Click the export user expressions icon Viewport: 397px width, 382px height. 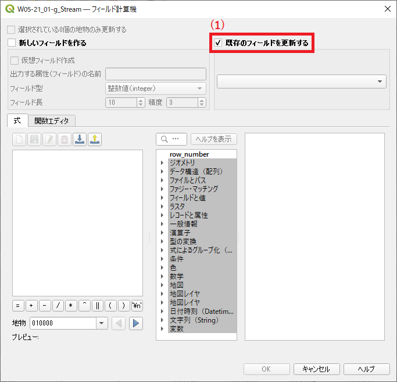(x=95, y=139)
